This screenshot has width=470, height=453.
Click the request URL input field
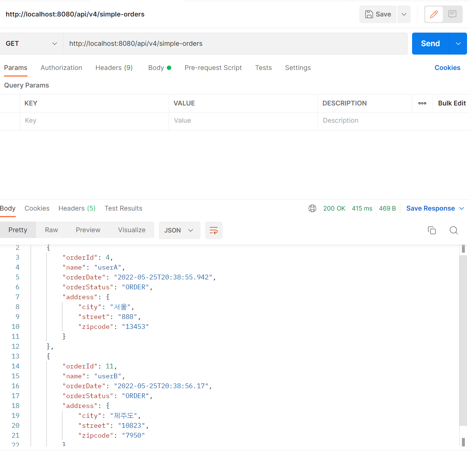point(235,44)
